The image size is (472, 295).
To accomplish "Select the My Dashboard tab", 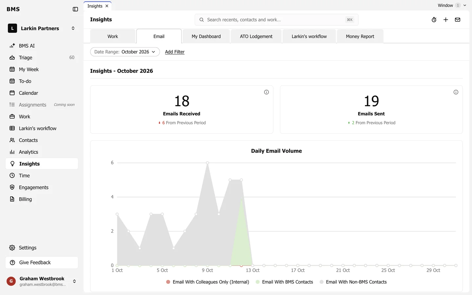I will pos(206,36).
